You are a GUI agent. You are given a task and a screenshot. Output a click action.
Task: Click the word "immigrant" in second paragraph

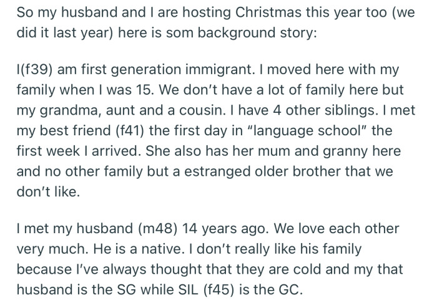point(218,70)
